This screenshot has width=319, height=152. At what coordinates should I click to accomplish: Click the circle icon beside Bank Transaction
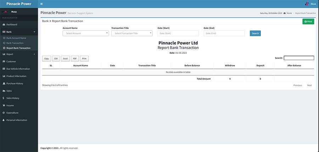point(4,43)
